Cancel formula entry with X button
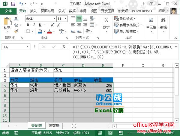This screenshot has width=180, height=136. [x=44, y=47]
